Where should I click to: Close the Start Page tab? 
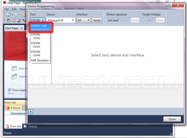point(22,28)
